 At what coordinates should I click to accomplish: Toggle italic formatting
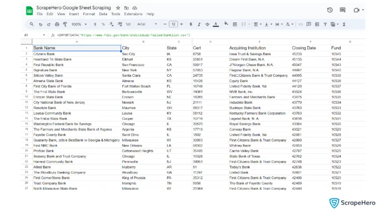(199, 24)
